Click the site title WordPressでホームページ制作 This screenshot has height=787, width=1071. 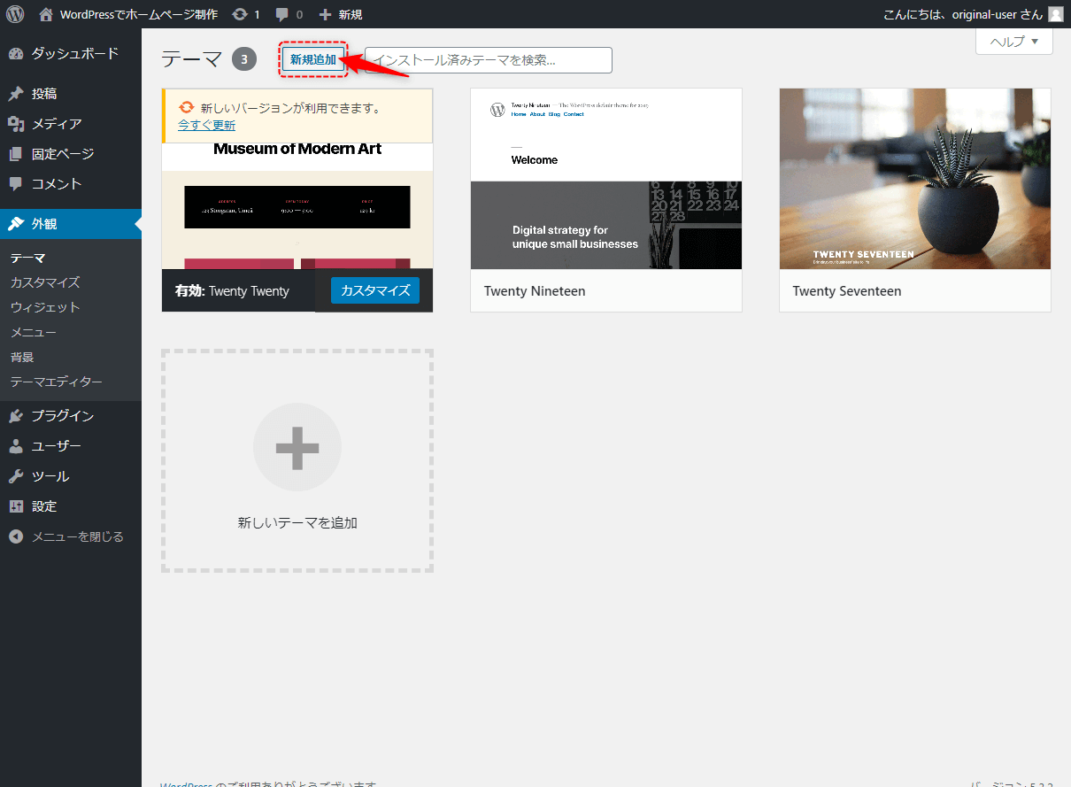[139, 14]
